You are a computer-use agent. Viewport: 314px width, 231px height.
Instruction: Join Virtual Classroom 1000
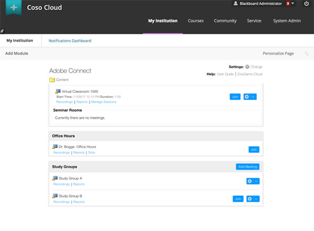(x=235, y=97)
